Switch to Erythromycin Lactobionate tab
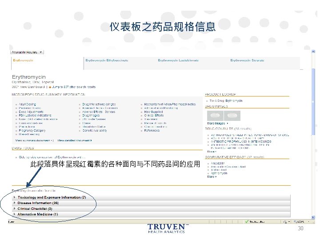The image size is (320, 240). click(178, 60)
